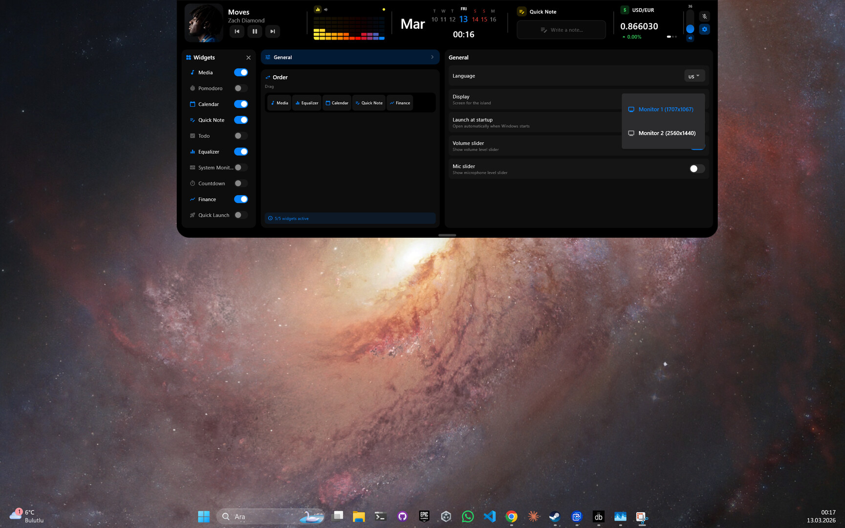
Task: Click the Quick Note chip in Order
Action: coord(369,103)
